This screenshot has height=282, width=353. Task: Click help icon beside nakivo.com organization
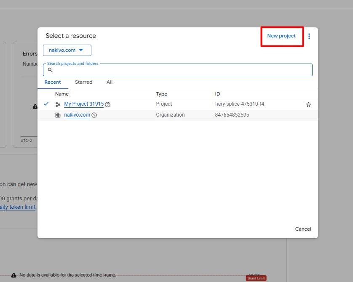pos(94,115)
